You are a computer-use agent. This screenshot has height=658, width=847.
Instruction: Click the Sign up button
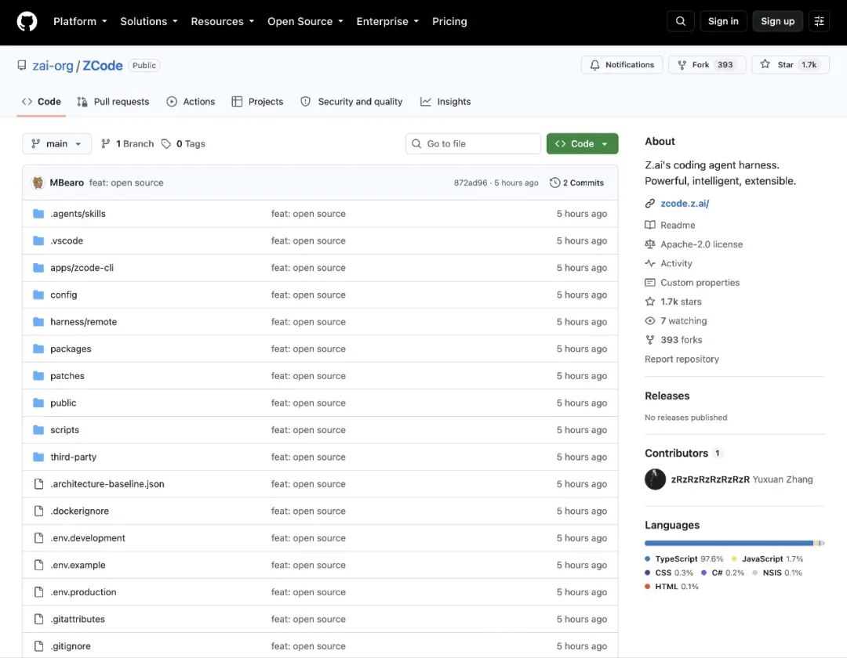(x=778, y=21)
